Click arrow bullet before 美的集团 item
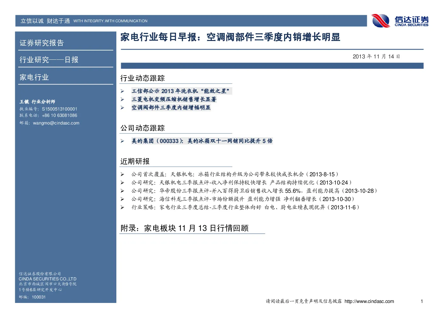The width and height of the screenshot is (446, 315). point(122,141)
